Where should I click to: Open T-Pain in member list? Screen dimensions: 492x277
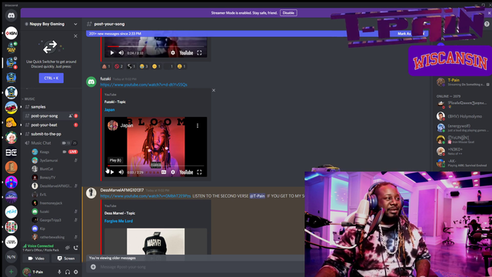coord(463,82)
